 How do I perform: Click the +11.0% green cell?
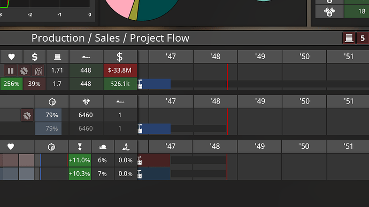80,160
